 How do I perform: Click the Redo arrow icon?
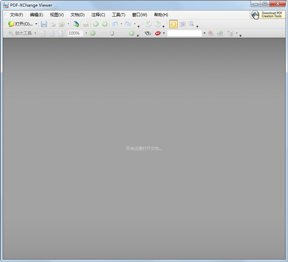[128, 24]
